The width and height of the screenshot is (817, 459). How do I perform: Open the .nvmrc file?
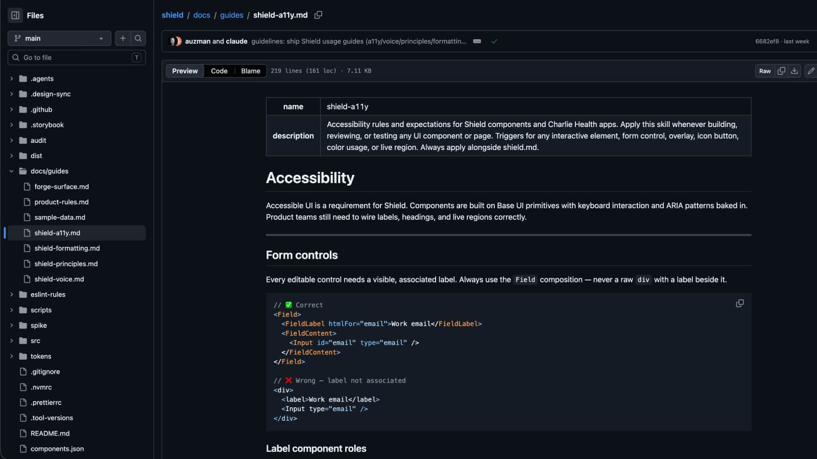click(x=41, y=387)
